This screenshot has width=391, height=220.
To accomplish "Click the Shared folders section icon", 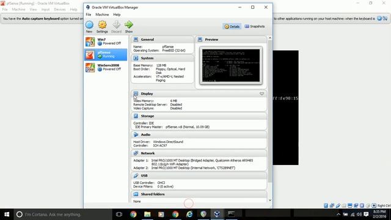I will click(x=136, y=194).
